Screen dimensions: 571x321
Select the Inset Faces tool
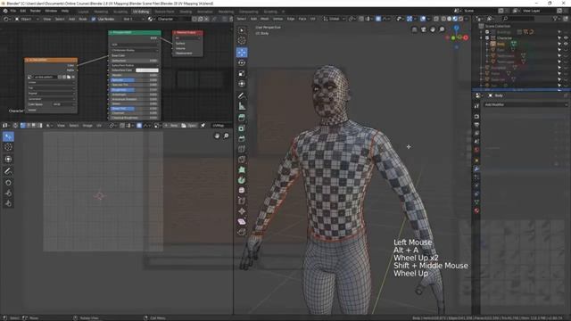pos(242,128)
